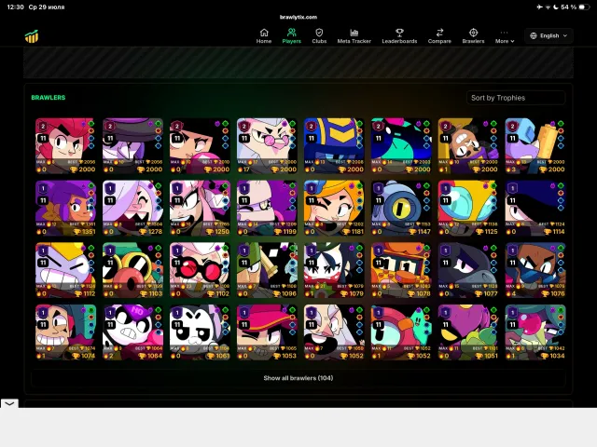Open the brawler card with 1051 trophies
This screenshot has width=597, height=447.
[468, 332]
